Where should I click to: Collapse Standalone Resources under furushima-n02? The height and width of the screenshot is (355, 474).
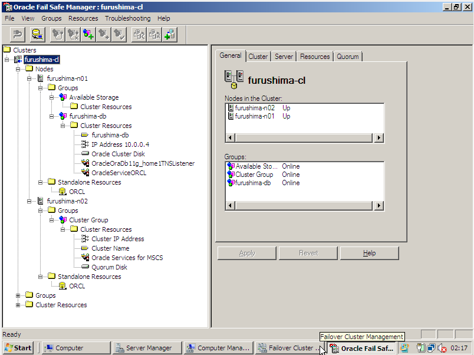40,277
